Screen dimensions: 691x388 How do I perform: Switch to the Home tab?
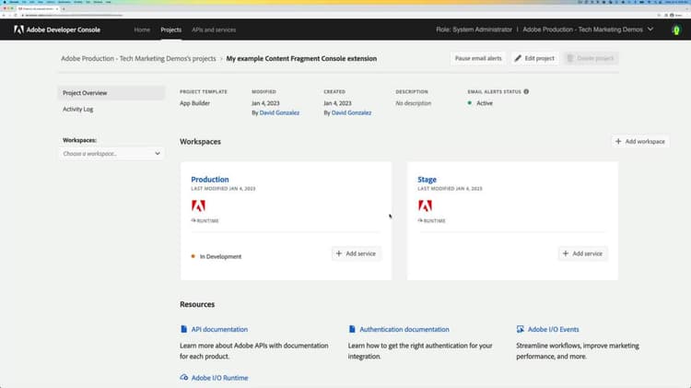click(142, 29)
